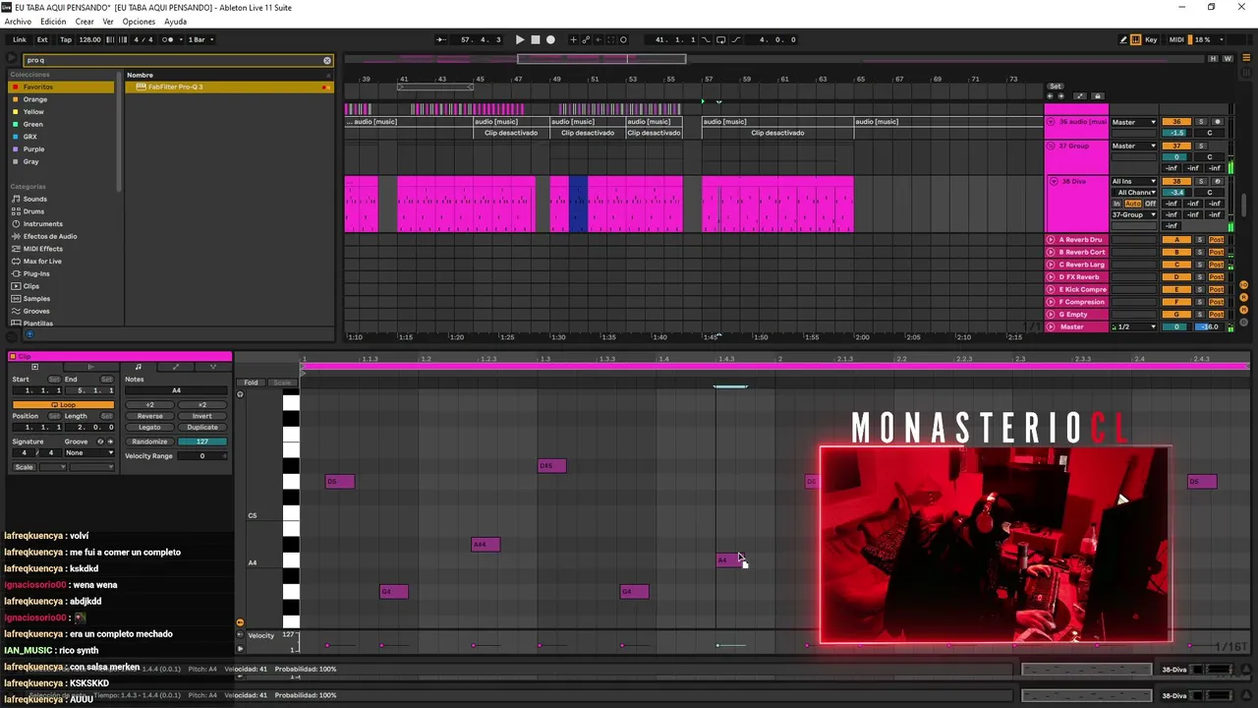The width and height of the screenshot is (1258, 708).
Task: Toggle the Draw Mode pencil
Action: pos(1123,39)
